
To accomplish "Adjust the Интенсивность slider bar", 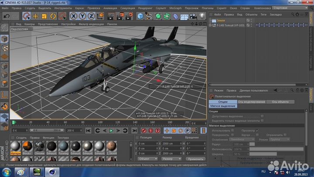I will pyautogui.click(x=276, y=149).
